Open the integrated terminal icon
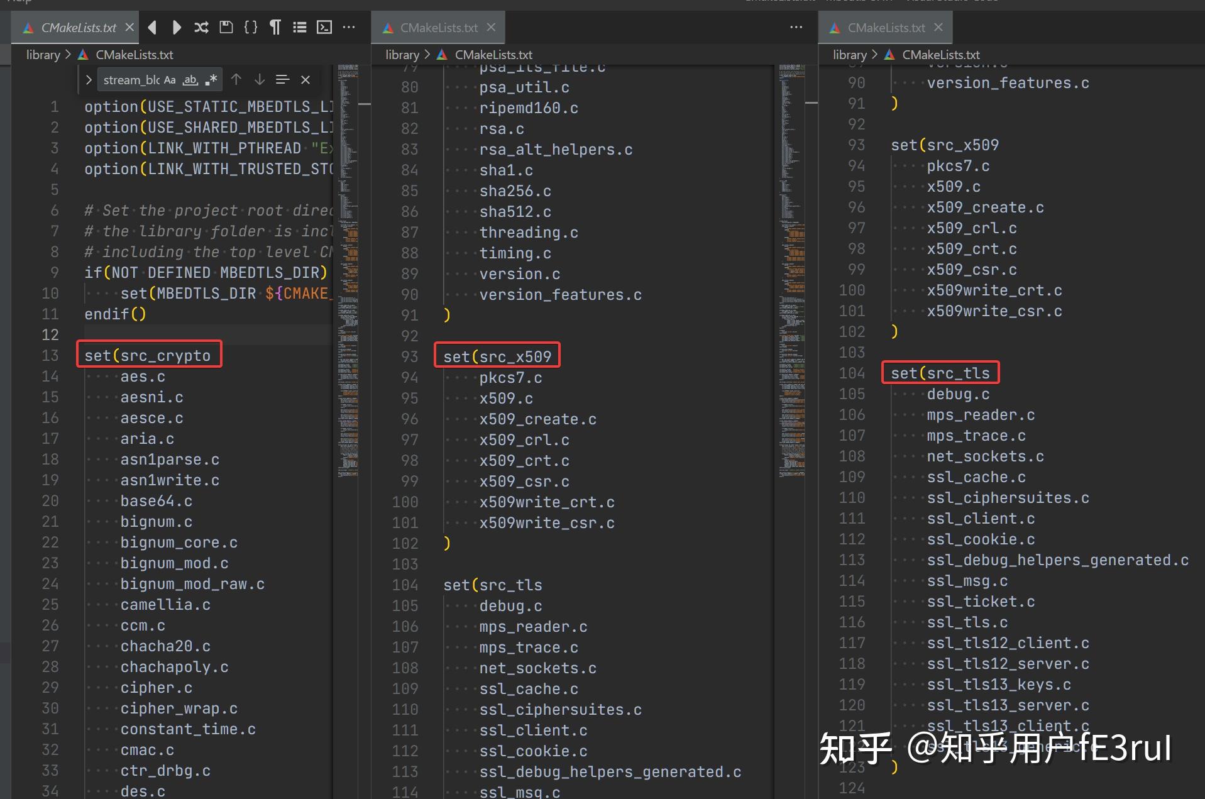The width and height of the screenshot is (1205, 799). point(324,27)
